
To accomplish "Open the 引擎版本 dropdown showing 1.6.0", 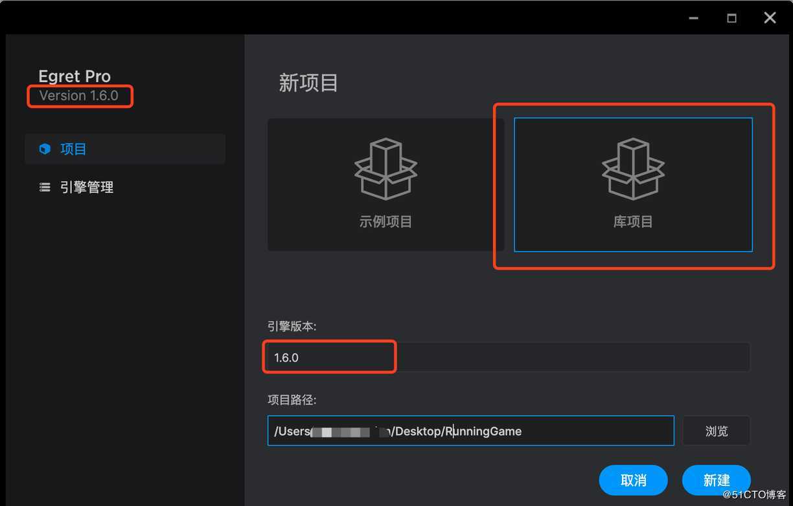I will coord(509,357).
